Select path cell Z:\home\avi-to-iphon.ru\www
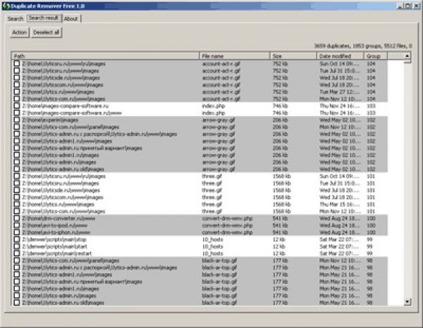The height and width of the screenshot is (328, 423). (x=56, y=232)
